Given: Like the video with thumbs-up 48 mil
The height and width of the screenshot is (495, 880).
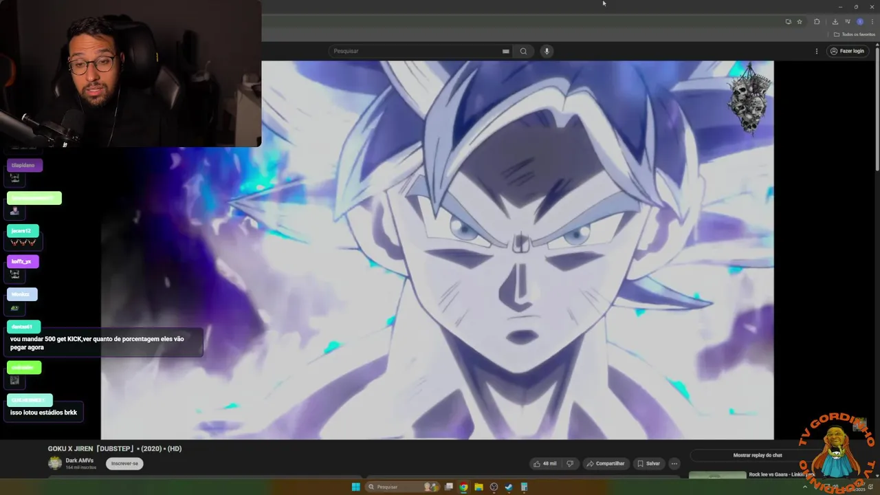Looking at the screenshot, I should tap(545, 463).
